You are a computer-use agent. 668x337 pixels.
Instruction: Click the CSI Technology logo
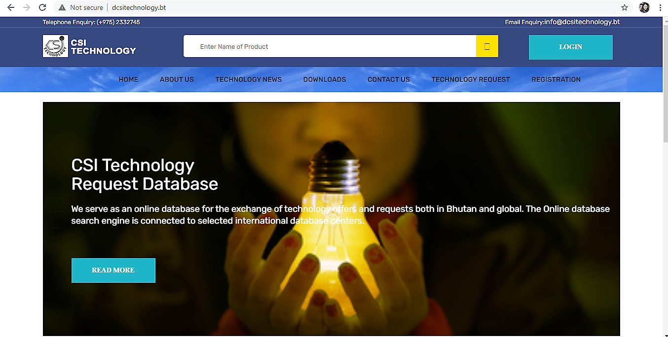(x=89, y=46)
